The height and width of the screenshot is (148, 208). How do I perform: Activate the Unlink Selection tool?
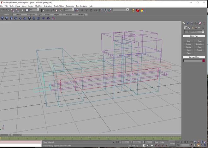click(17, 10)
